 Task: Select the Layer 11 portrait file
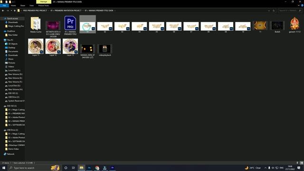[x=36, y=47]
